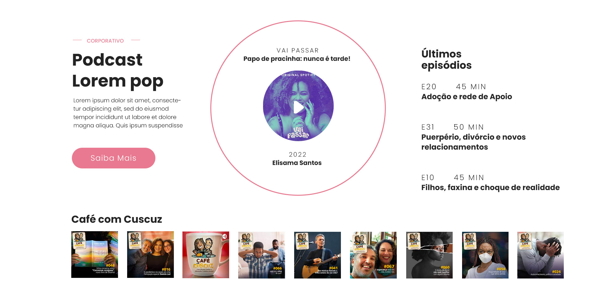This screenshot has width=598, height=308.
Task: Click the episode title Papo de pracinha: nunca é tarde!
Action: [297, 59]
